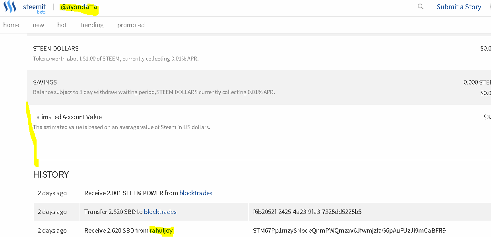The image size is (491, 237).
Task: Click Submit a Story
Action: (x=459, y=7)
